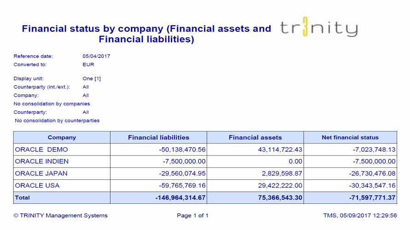Click the Page 1 of 1 footer
Image resolution: width=410 pixels, height=230 pixels.
(193, 215)
